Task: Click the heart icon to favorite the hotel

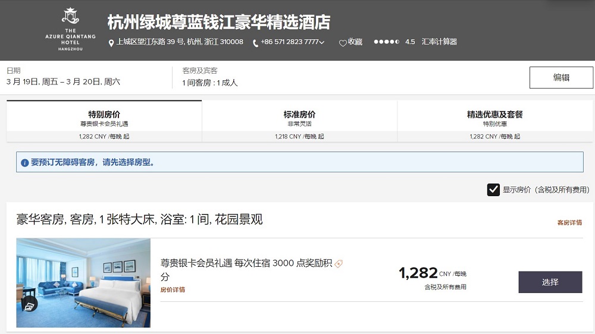Action: click(x=343, y=43)
